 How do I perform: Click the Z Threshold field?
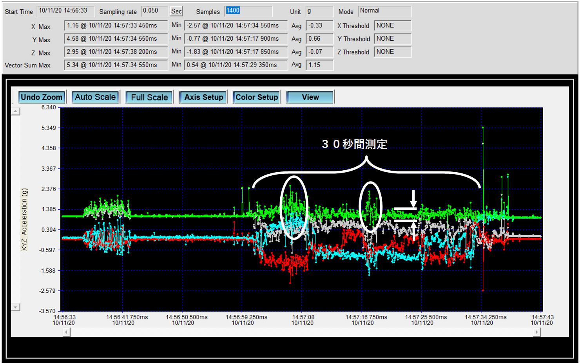pos(393,52)
